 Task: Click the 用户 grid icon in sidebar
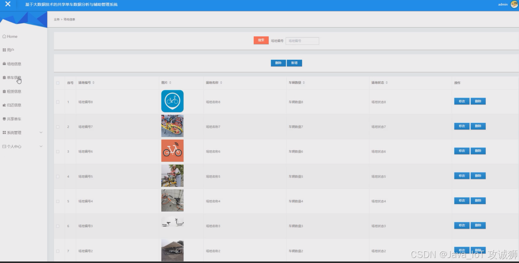(x=4, y=50)
